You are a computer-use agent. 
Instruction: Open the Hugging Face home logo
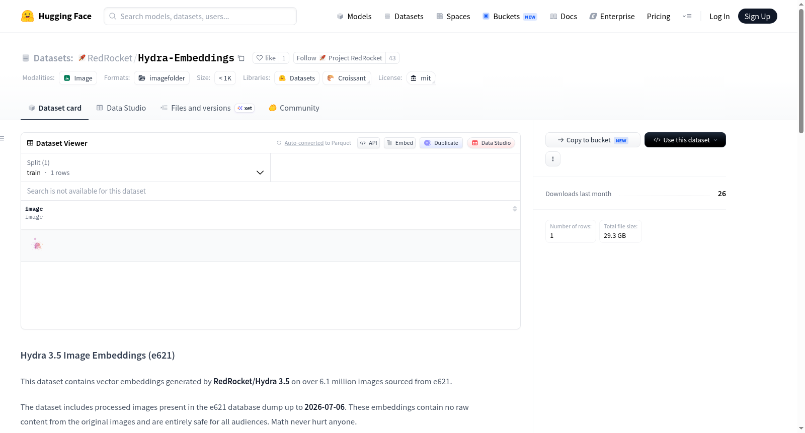coord(56,16)
